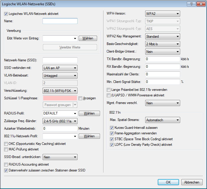This screenshot has width=207, height=189.
Task: Click the Maximalzahl der Clients field
Action: point(162,74)
